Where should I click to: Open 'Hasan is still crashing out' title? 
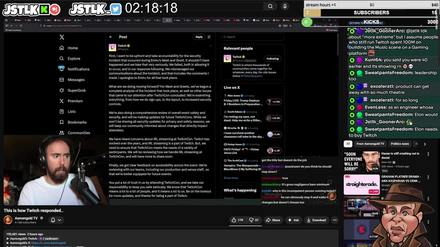(x=400, y=156)
